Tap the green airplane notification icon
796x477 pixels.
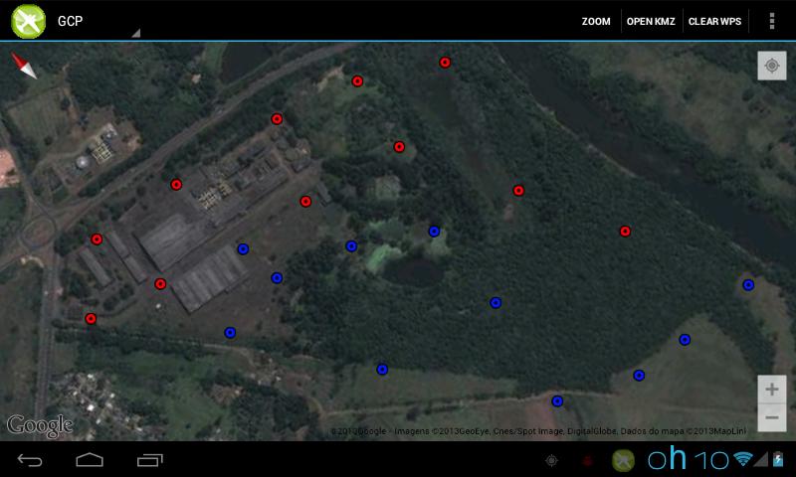(623, 460)
